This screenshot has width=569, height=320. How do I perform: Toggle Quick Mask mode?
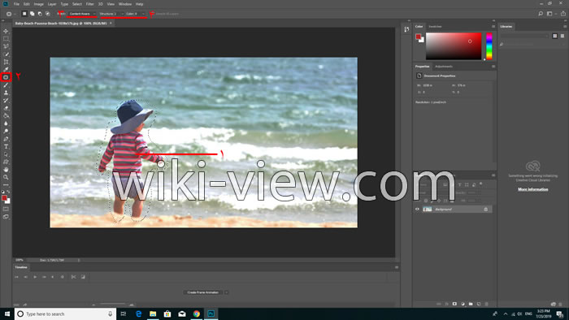[x=6, y=209]
